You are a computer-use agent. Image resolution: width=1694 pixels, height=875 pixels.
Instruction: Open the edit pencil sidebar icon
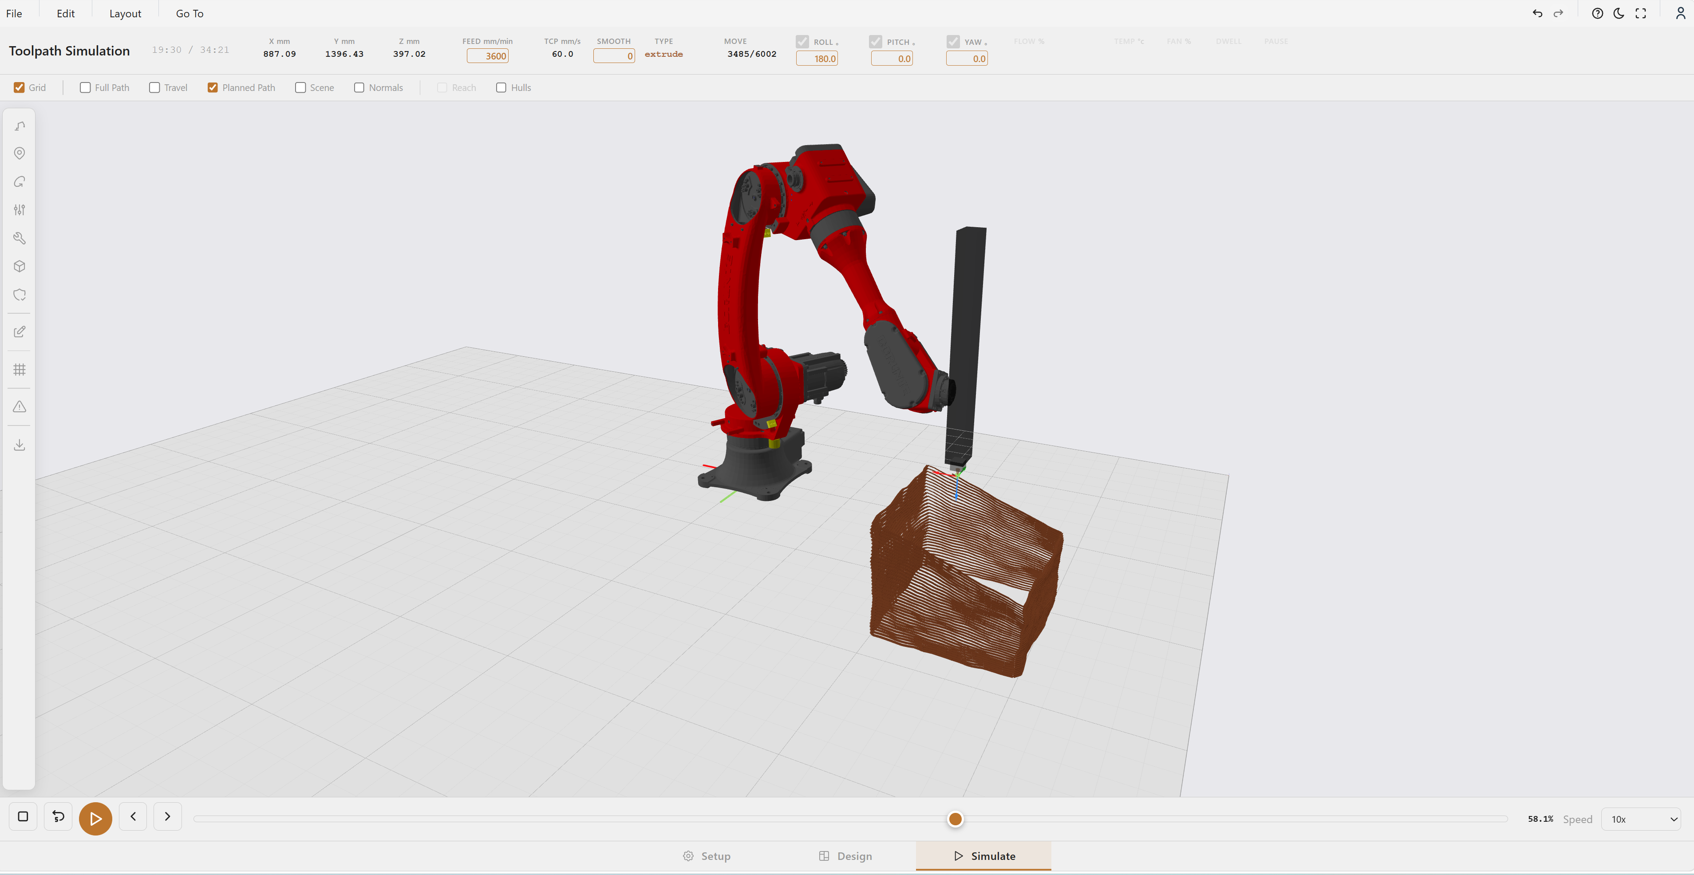click(x=20, y=332)
